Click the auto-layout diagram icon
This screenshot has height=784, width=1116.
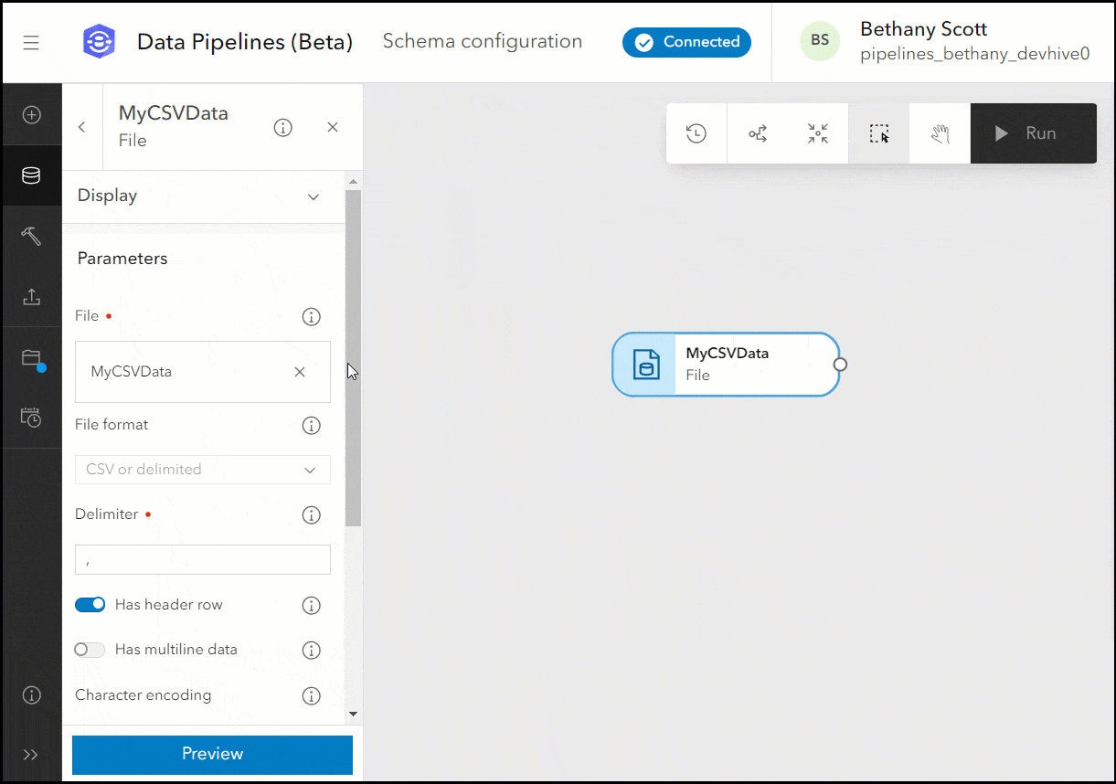click(x=757, y=132)
